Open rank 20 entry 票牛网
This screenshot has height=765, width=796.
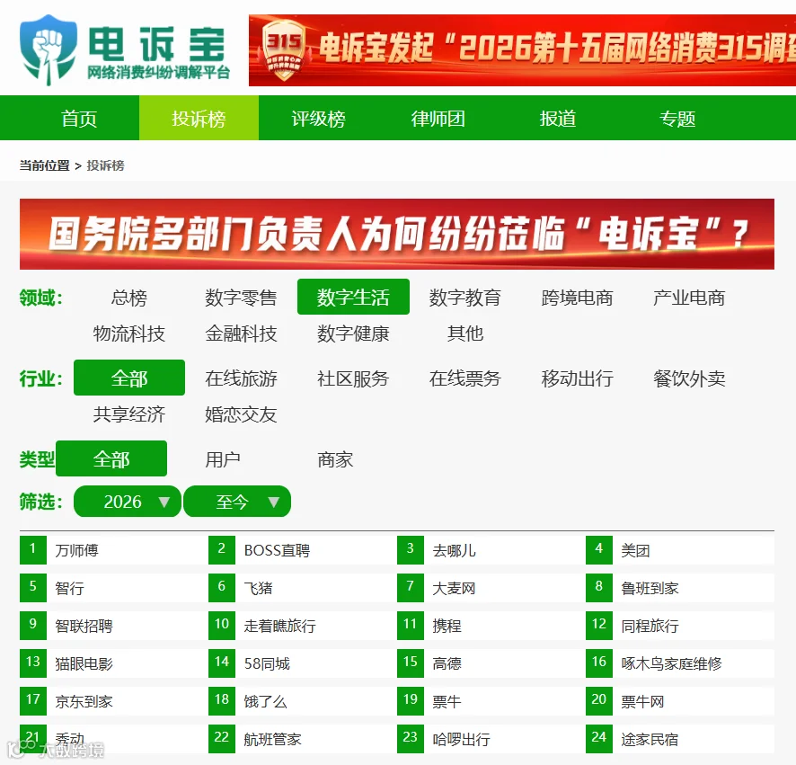click(x=642, y=701)
